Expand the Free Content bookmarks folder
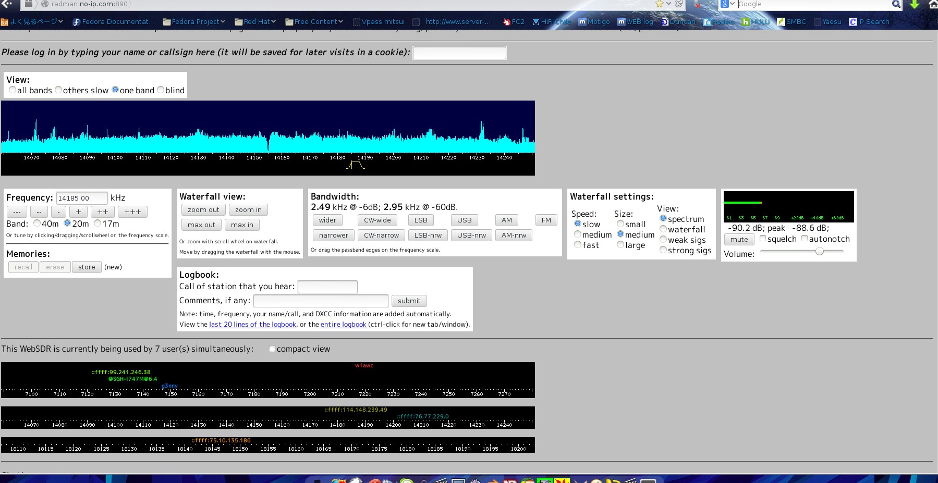Viewport: 938px width, 483px height. (314, 22)
